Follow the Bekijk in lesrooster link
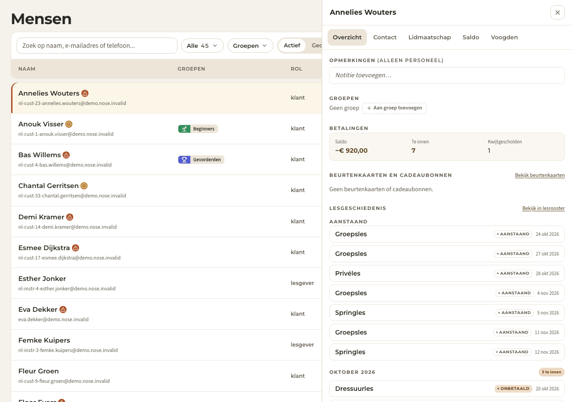The image size is (572, 402). [543, 208]
